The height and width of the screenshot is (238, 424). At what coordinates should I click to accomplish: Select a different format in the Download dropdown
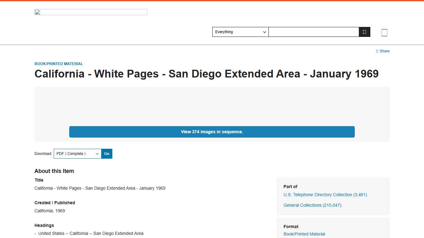77,154
